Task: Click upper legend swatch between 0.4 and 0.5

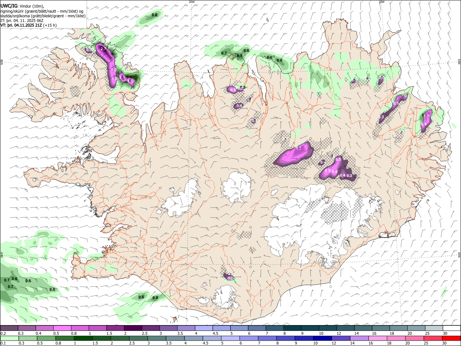Action: [44, 328]
